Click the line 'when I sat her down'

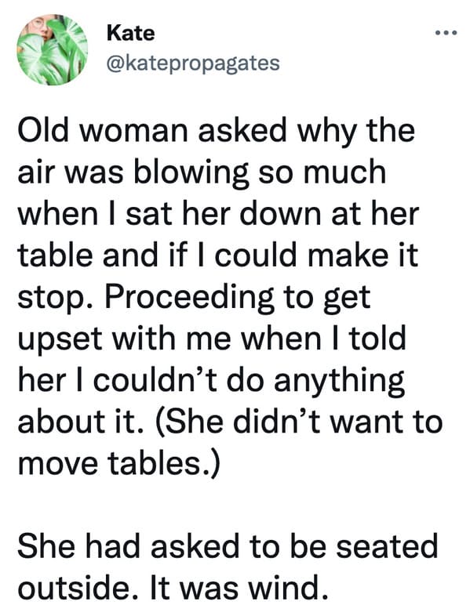coord(218,216)
